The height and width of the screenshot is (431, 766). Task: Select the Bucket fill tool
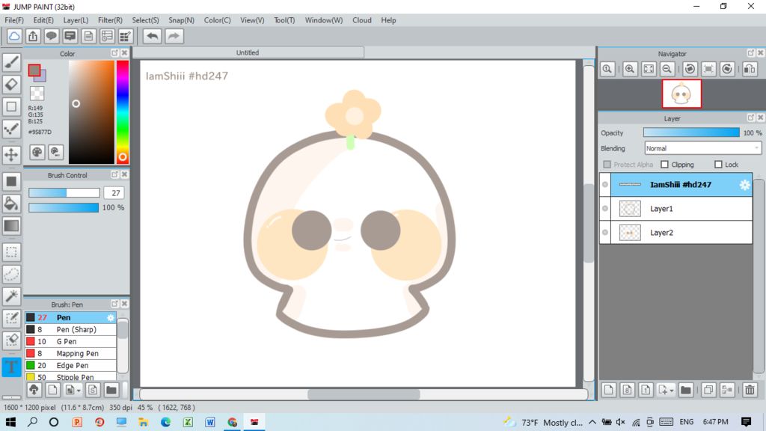click(x=11, y=204)
